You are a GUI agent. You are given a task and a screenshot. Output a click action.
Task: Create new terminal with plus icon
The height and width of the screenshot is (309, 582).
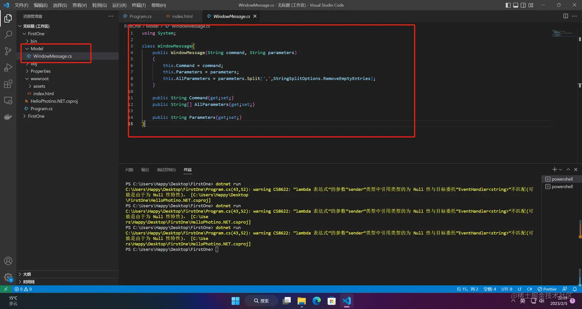pyautogui.click(x=555, y=169)
